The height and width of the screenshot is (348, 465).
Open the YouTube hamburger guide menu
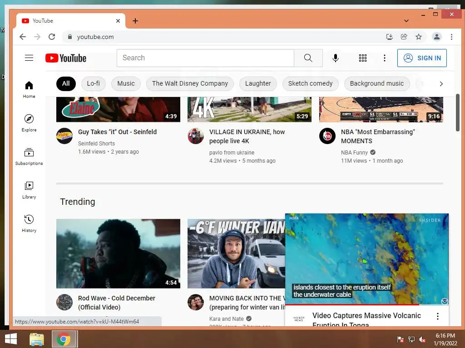29,58
